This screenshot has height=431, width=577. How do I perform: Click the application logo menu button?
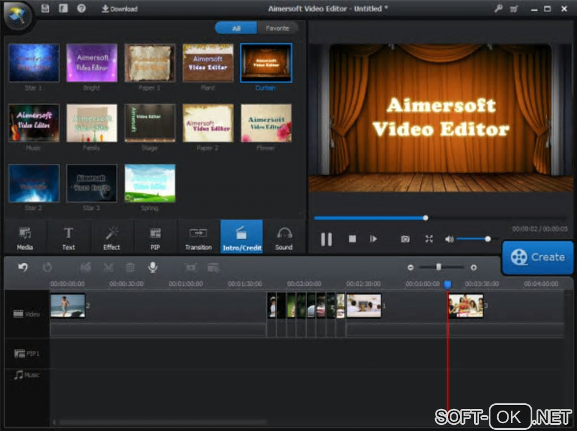tap(17, 17)
